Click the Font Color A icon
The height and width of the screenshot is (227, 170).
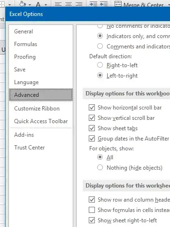[38, 4]
